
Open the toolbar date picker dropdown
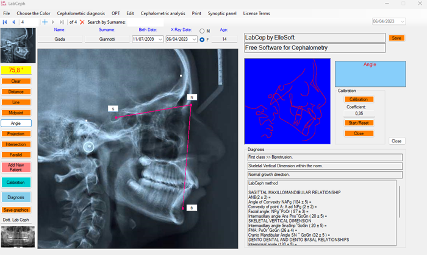point(403,21)
